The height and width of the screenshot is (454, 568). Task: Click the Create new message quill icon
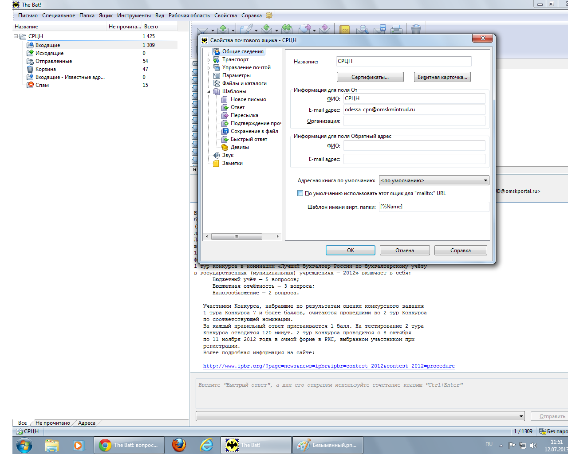click(x=246, y=29)
